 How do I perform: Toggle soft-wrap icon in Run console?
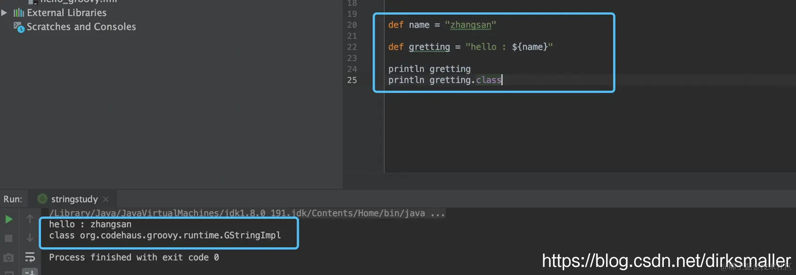click(x=30, y=257)
